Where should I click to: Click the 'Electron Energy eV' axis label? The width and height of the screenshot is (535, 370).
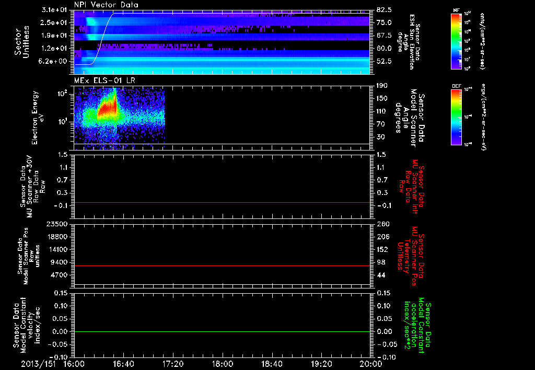(38, 118)
